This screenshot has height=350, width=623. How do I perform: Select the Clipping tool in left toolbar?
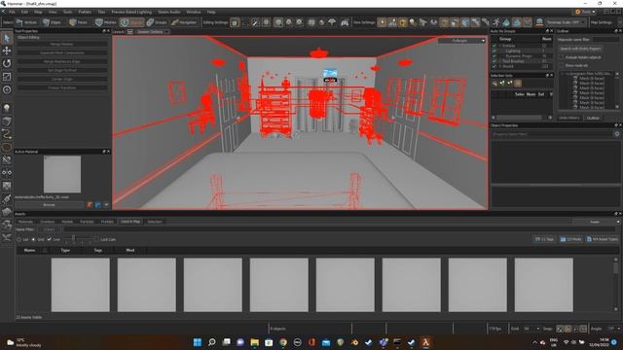pos(7,159)
